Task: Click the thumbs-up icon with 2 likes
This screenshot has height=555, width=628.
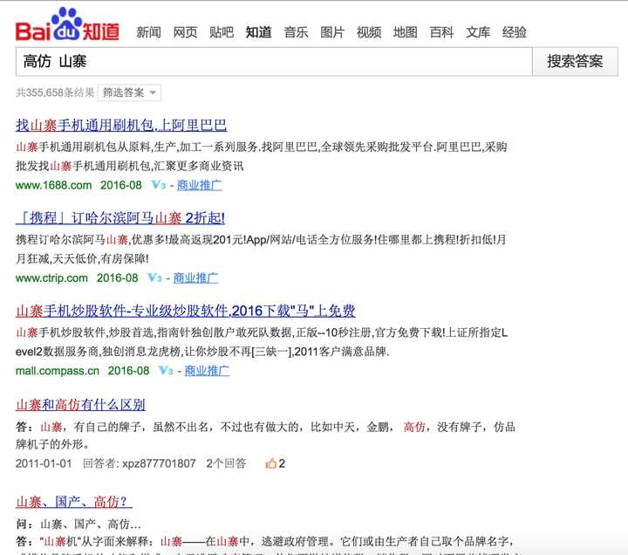Action: [x=270, y=463]
